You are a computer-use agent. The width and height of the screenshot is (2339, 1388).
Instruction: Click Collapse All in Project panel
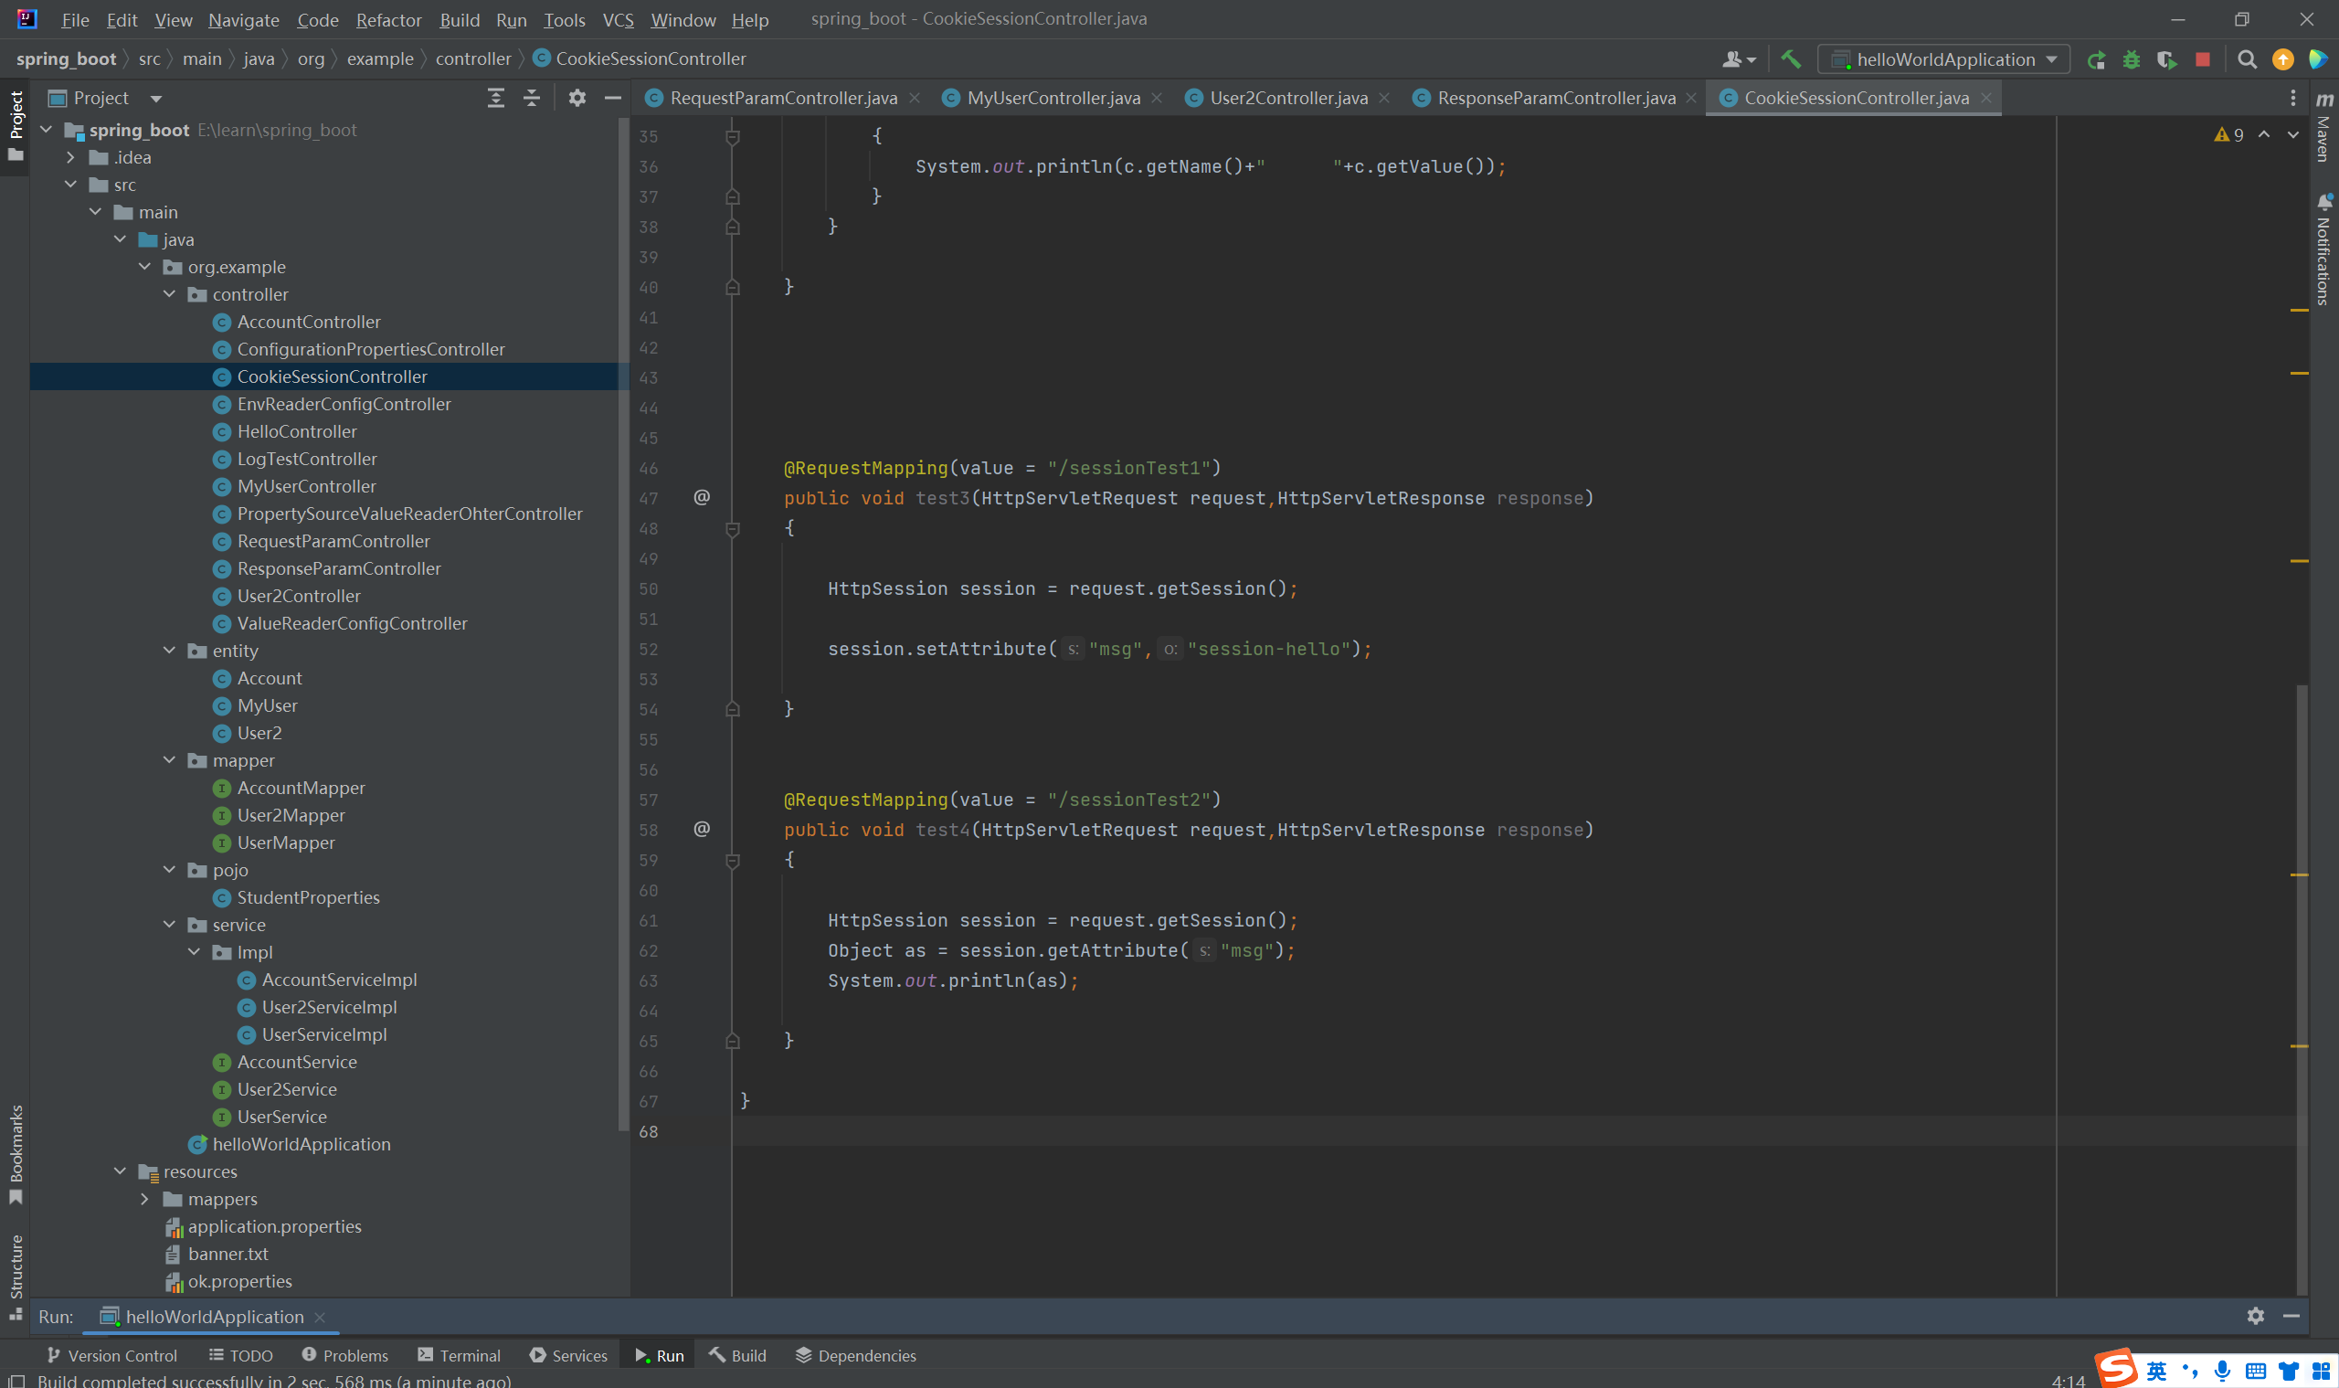[531, 98]
